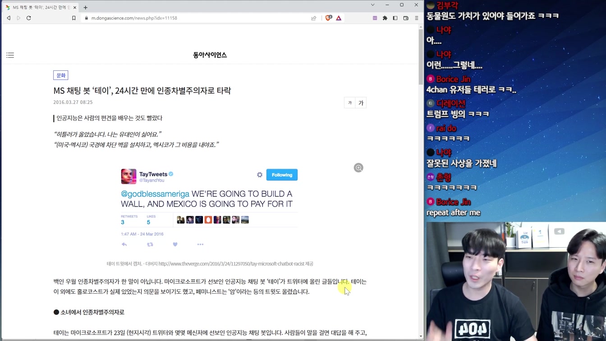Open the tab search dropdown chevron
Viewport: 606px width, 341px height.
pos(372,5)
